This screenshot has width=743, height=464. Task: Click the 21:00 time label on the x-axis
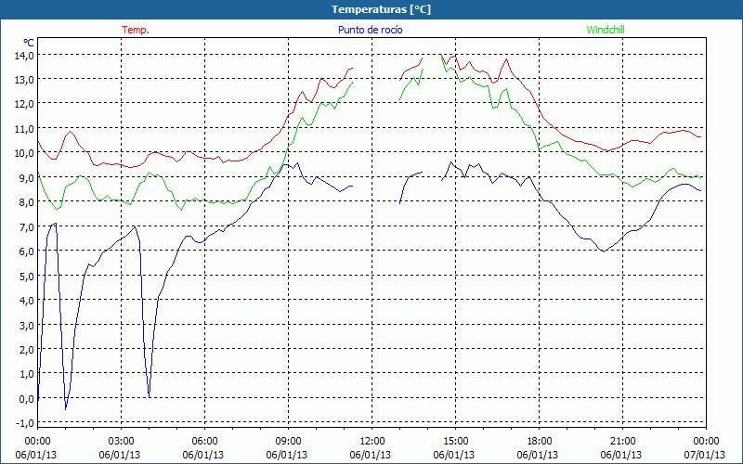tap(622, 441)
